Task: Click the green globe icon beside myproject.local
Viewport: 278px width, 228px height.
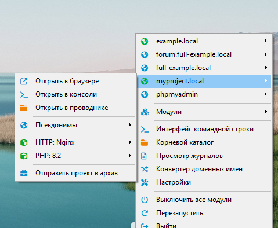Action: point(145,81)
